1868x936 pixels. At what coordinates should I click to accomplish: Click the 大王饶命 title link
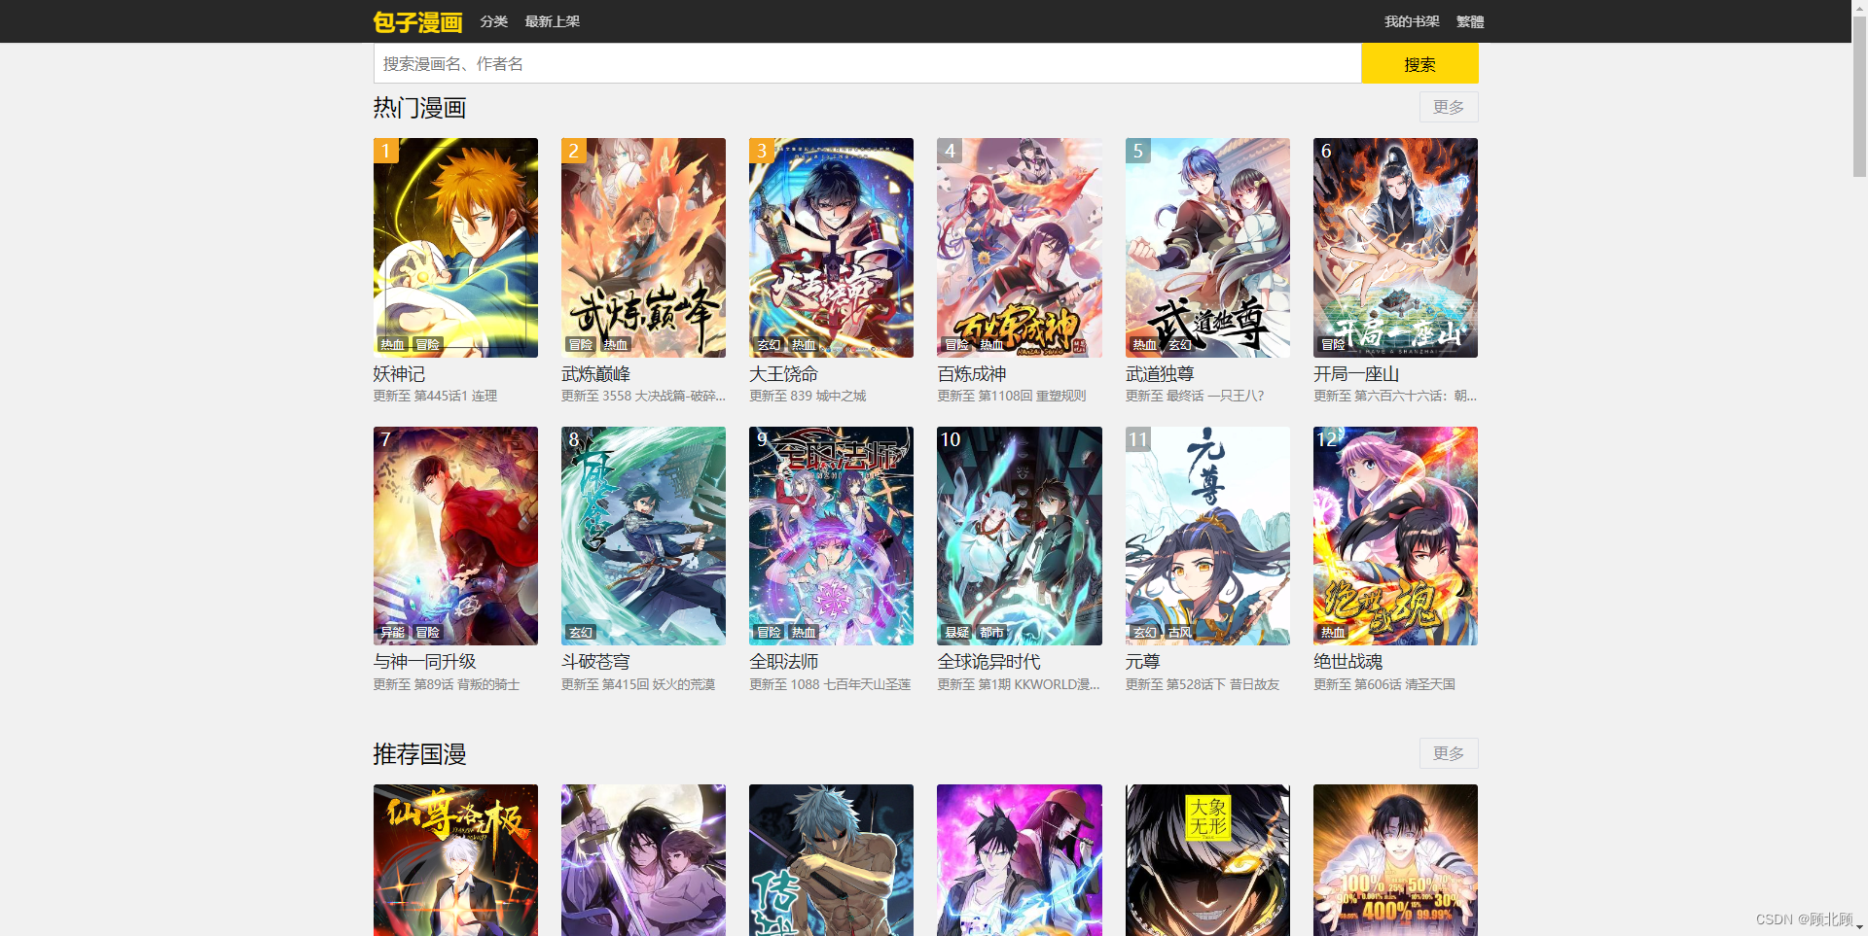point(783,374)
